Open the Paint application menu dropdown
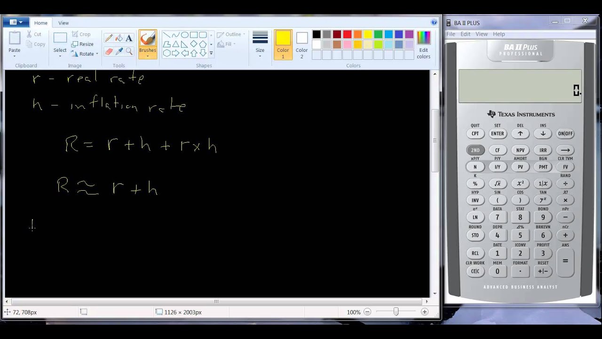This screenshot has width=602, height=339. (16, 22)
